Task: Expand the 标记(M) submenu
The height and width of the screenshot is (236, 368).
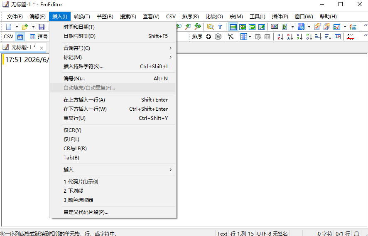Action: coord(113,57)
